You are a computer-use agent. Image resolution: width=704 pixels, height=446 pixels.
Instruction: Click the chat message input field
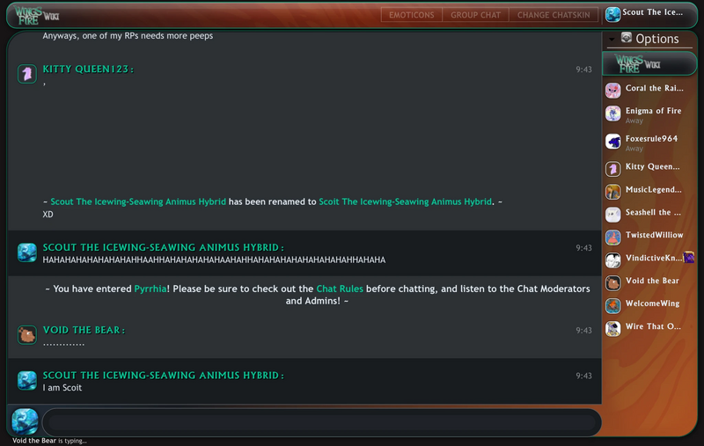[x=321, y=422]
